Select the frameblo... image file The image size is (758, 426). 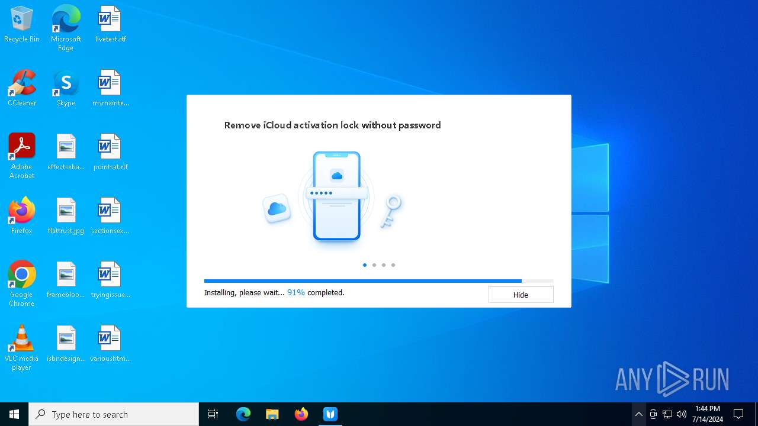[x=66, y=280]
